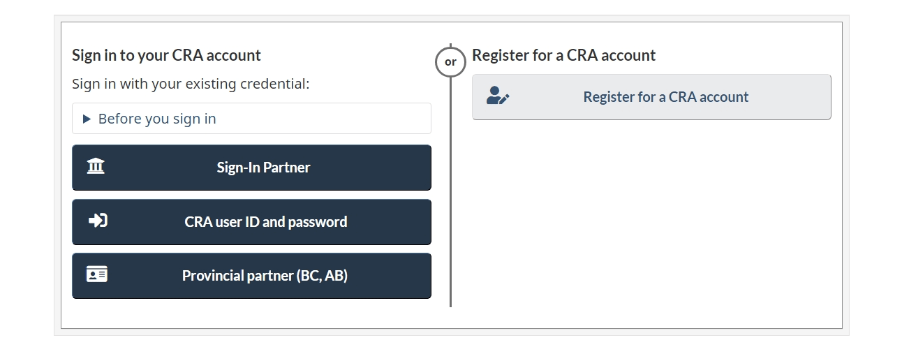Toggle the Before you sign in disclosure box

251,119
